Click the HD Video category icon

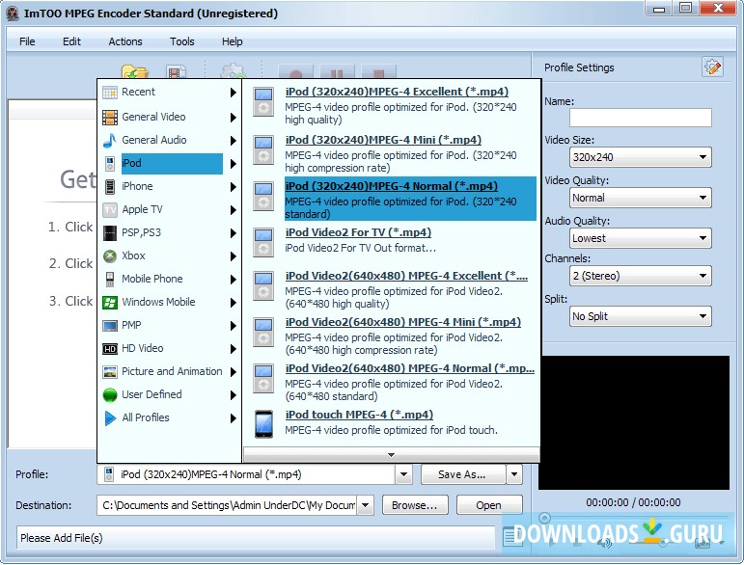[x=110, y=349]
